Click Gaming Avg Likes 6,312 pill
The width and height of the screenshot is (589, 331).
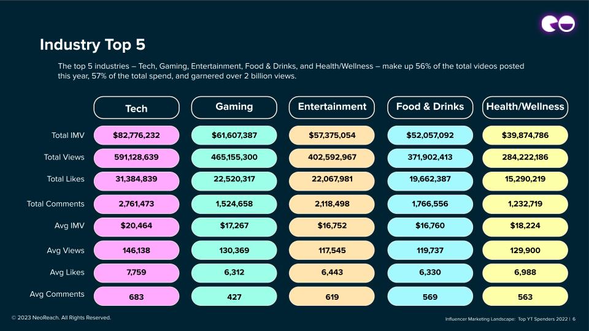point(234,272)
